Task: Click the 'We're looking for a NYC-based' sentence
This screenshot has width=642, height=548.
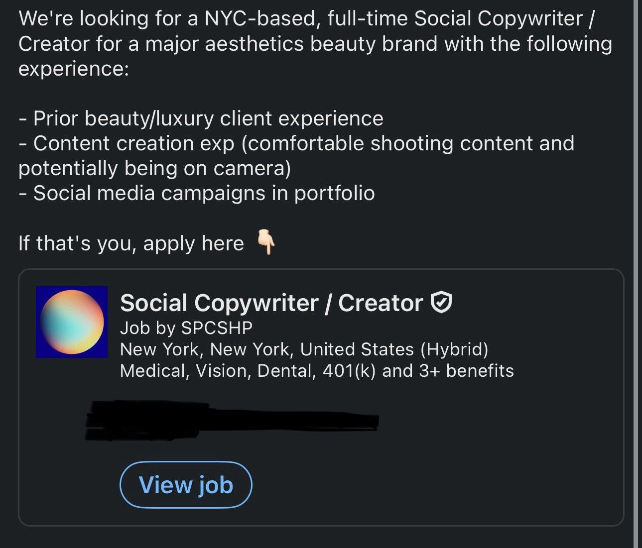Action: coord(307,19)
